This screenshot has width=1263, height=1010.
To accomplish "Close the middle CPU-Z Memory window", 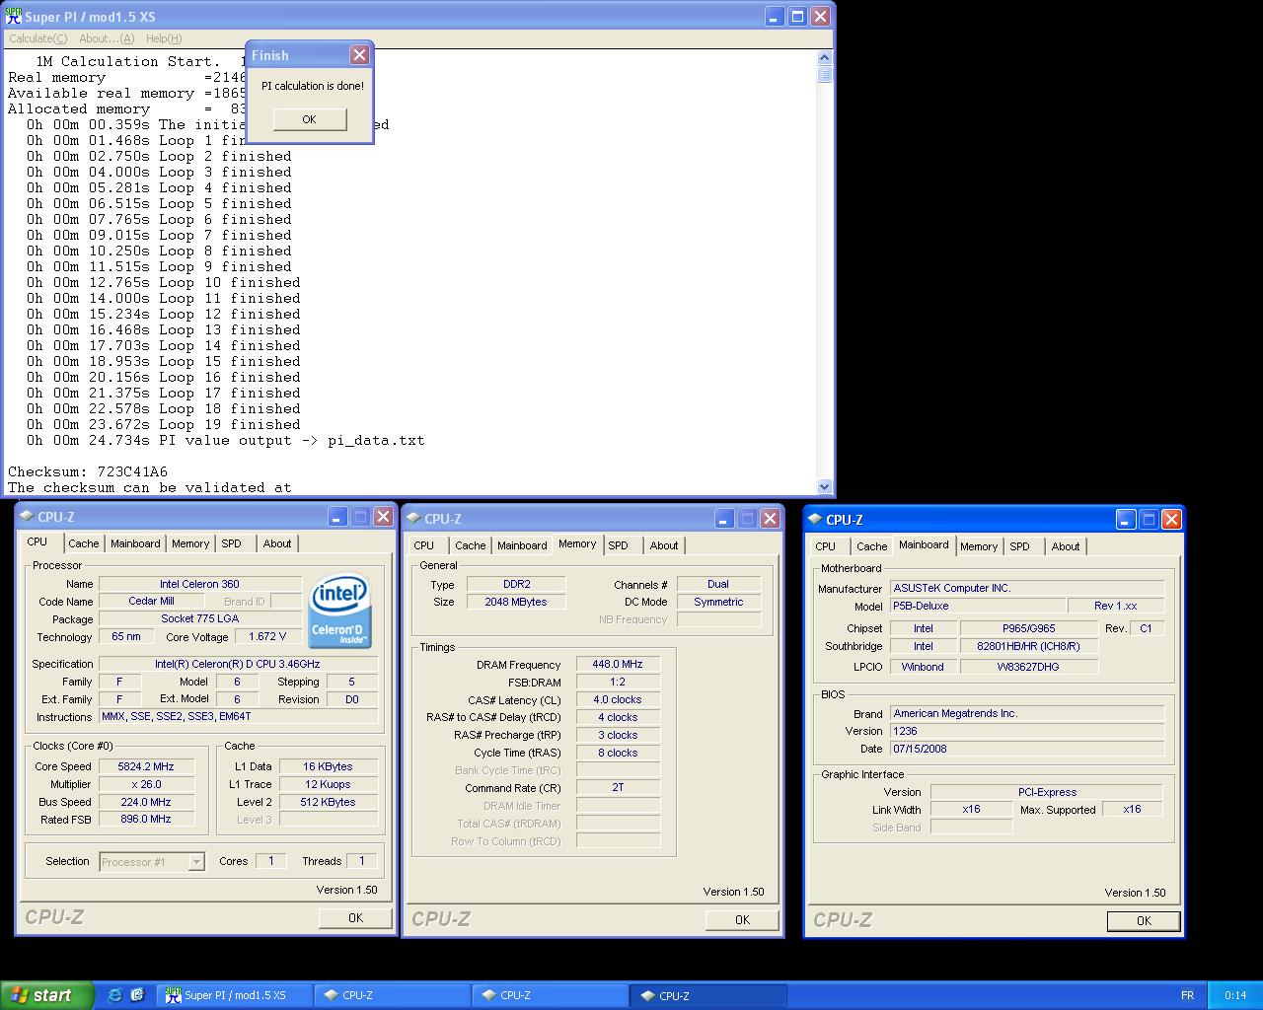I will coord(770,519).
